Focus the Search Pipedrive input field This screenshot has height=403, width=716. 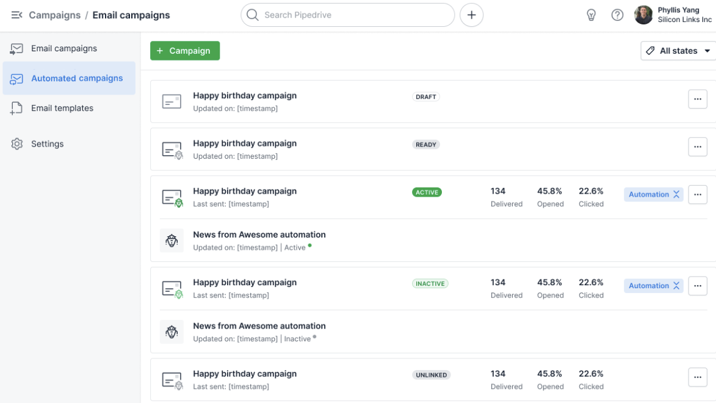click(347, 15)
